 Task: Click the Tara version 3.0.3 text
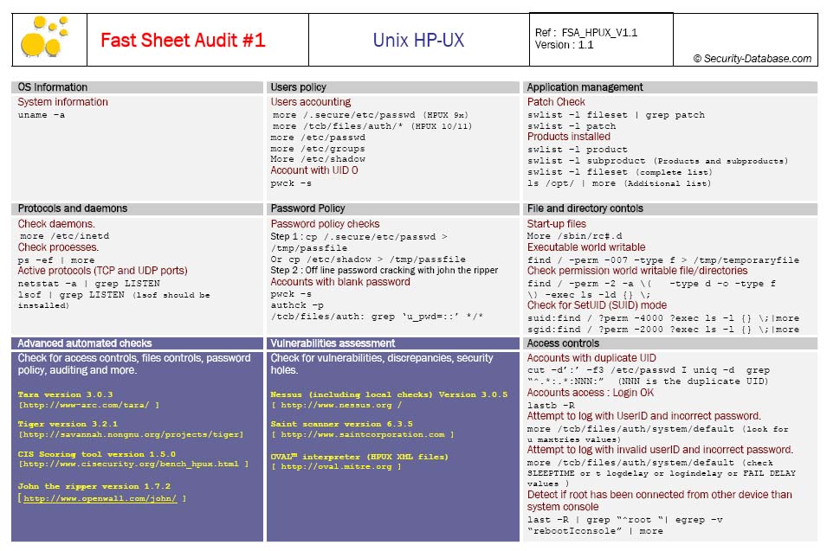pyautogui.click(x=66, y=394)
